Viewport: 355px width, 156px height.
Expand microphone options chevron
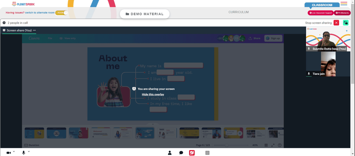29,151
